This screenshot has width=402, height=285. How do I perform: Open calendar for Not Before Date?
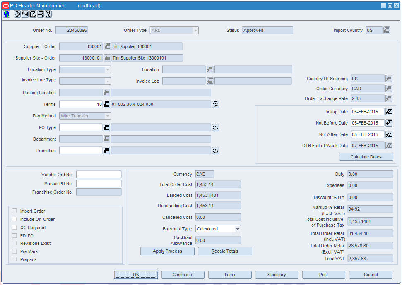coord(389,123)
